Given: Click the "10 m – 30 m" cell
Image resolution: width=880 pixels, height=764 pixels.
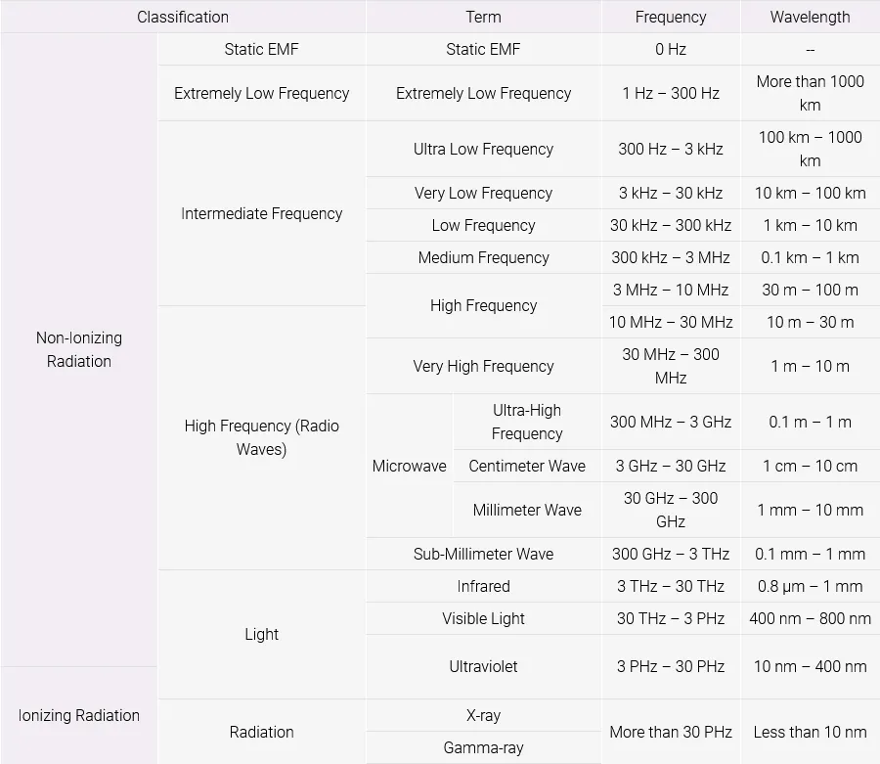Looking at the screenshot, I should pyautogui.click(x=810, y=322).
